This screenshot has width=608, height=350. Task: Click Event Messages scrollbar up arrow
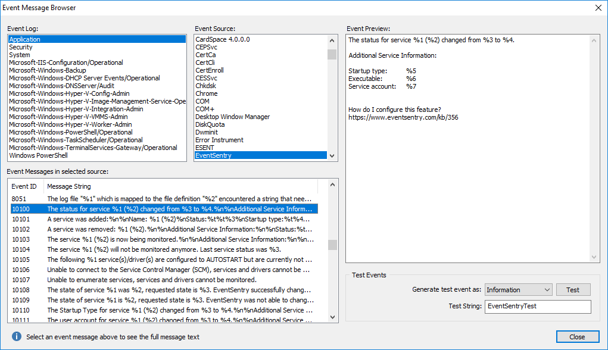tap(332, 185)
